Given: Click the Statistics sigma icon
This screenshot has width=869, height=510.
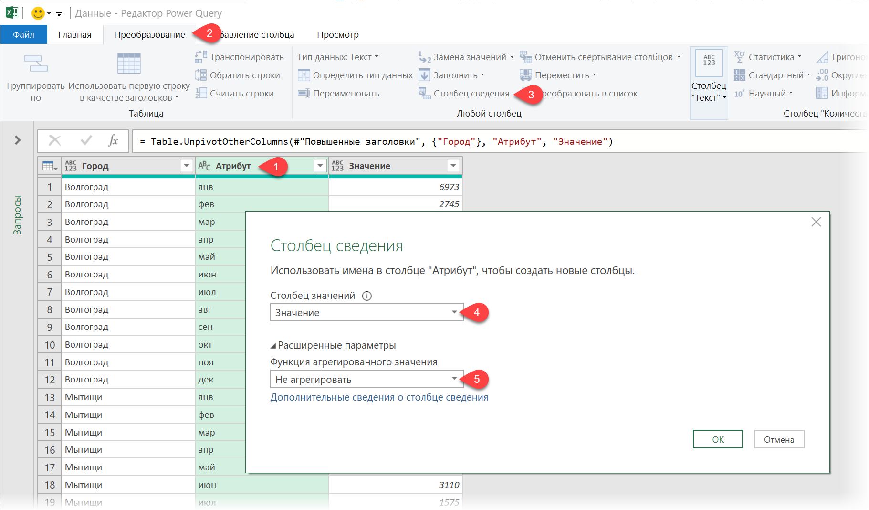Looking at the screenshot, I should [740, 57].
